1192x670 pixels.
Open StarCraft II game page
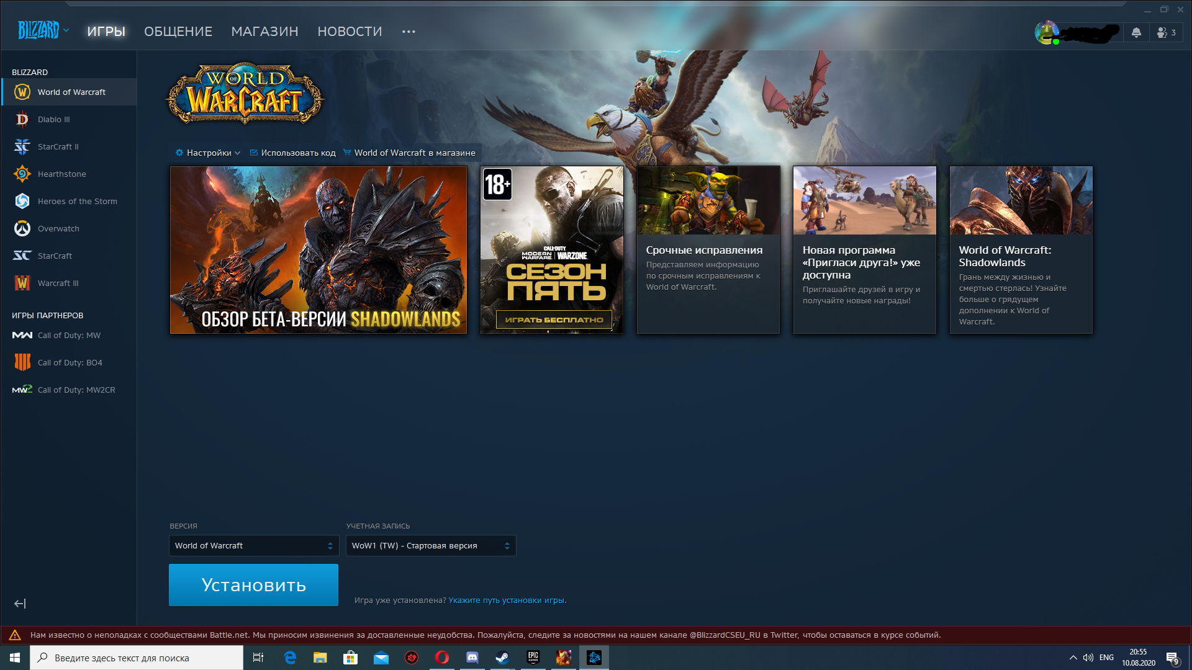(68, 146)
